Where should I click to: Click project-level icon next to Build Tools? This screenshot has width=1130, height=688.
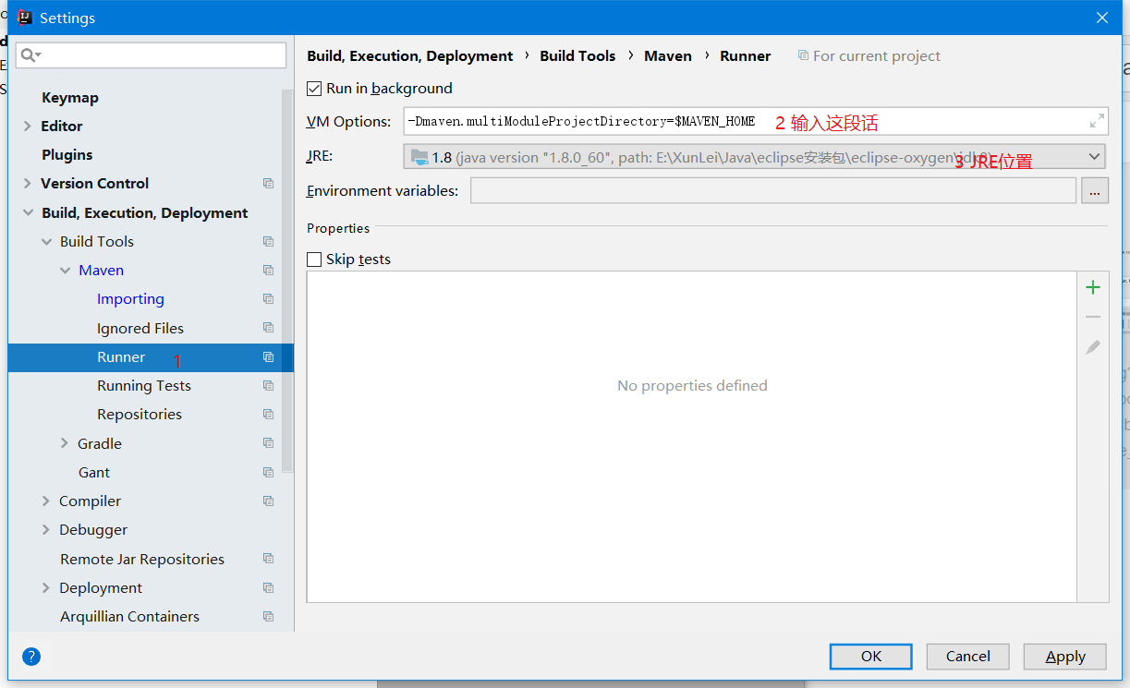coord(268,242)
